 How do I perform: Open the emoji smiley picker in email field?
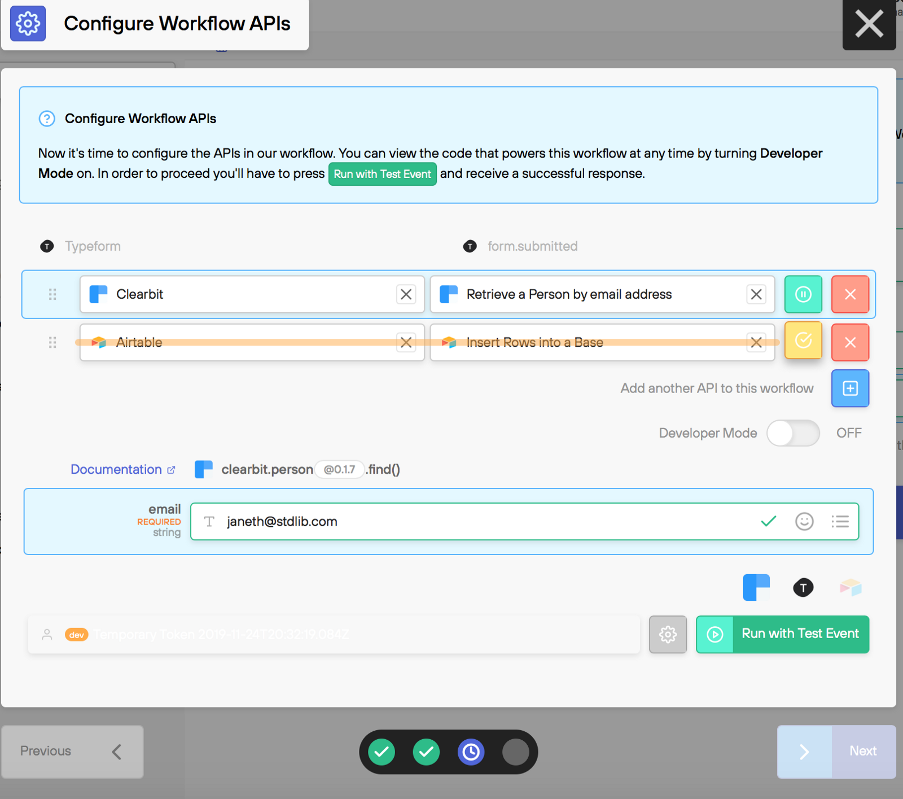[x=804, y=521]
